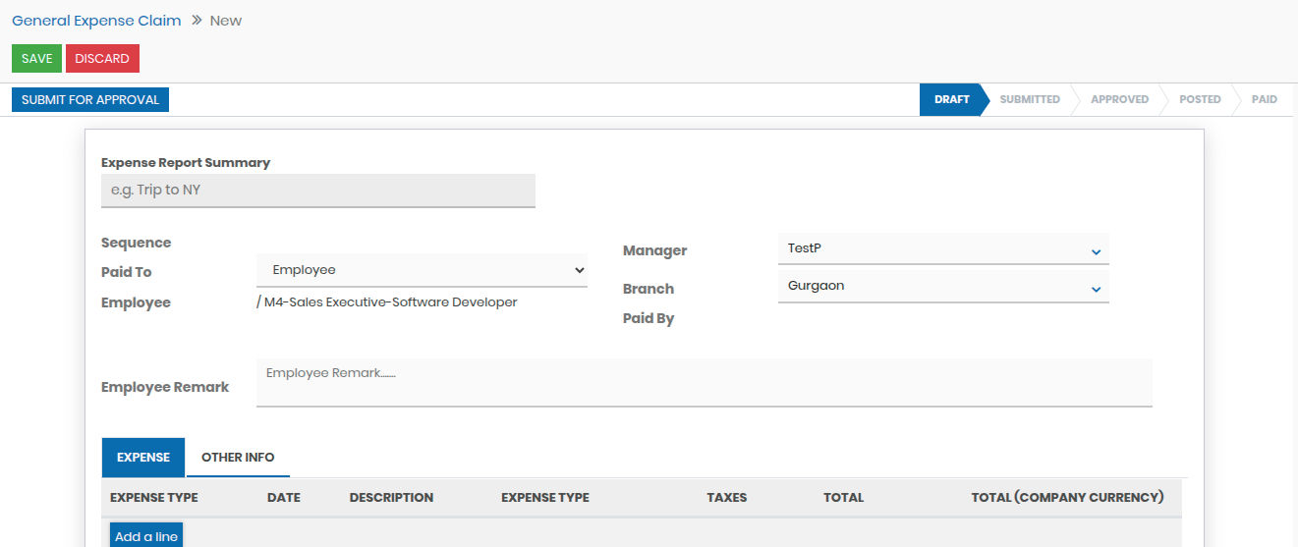Add a line to the expense table
1298x547 pixels.
146,536
